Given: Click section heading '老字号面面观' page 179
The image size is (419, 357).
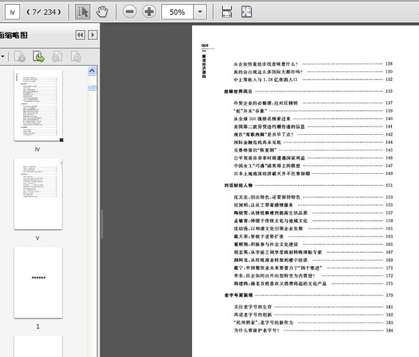Looking at the screenshot, I should tap(309, 296).
